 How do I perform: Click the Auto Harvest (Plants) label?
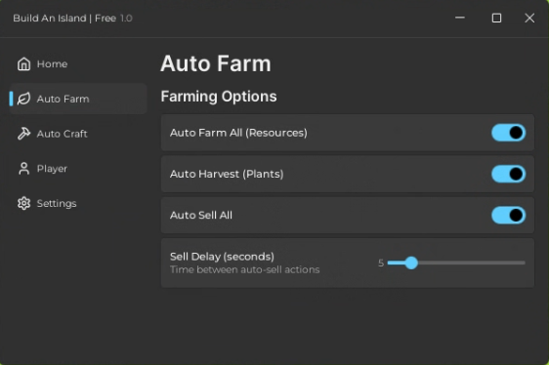coord(227,174)
